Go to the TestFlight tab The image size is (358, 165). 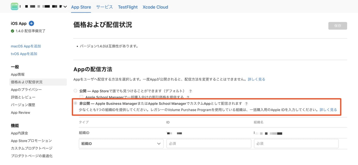point(128,7)
